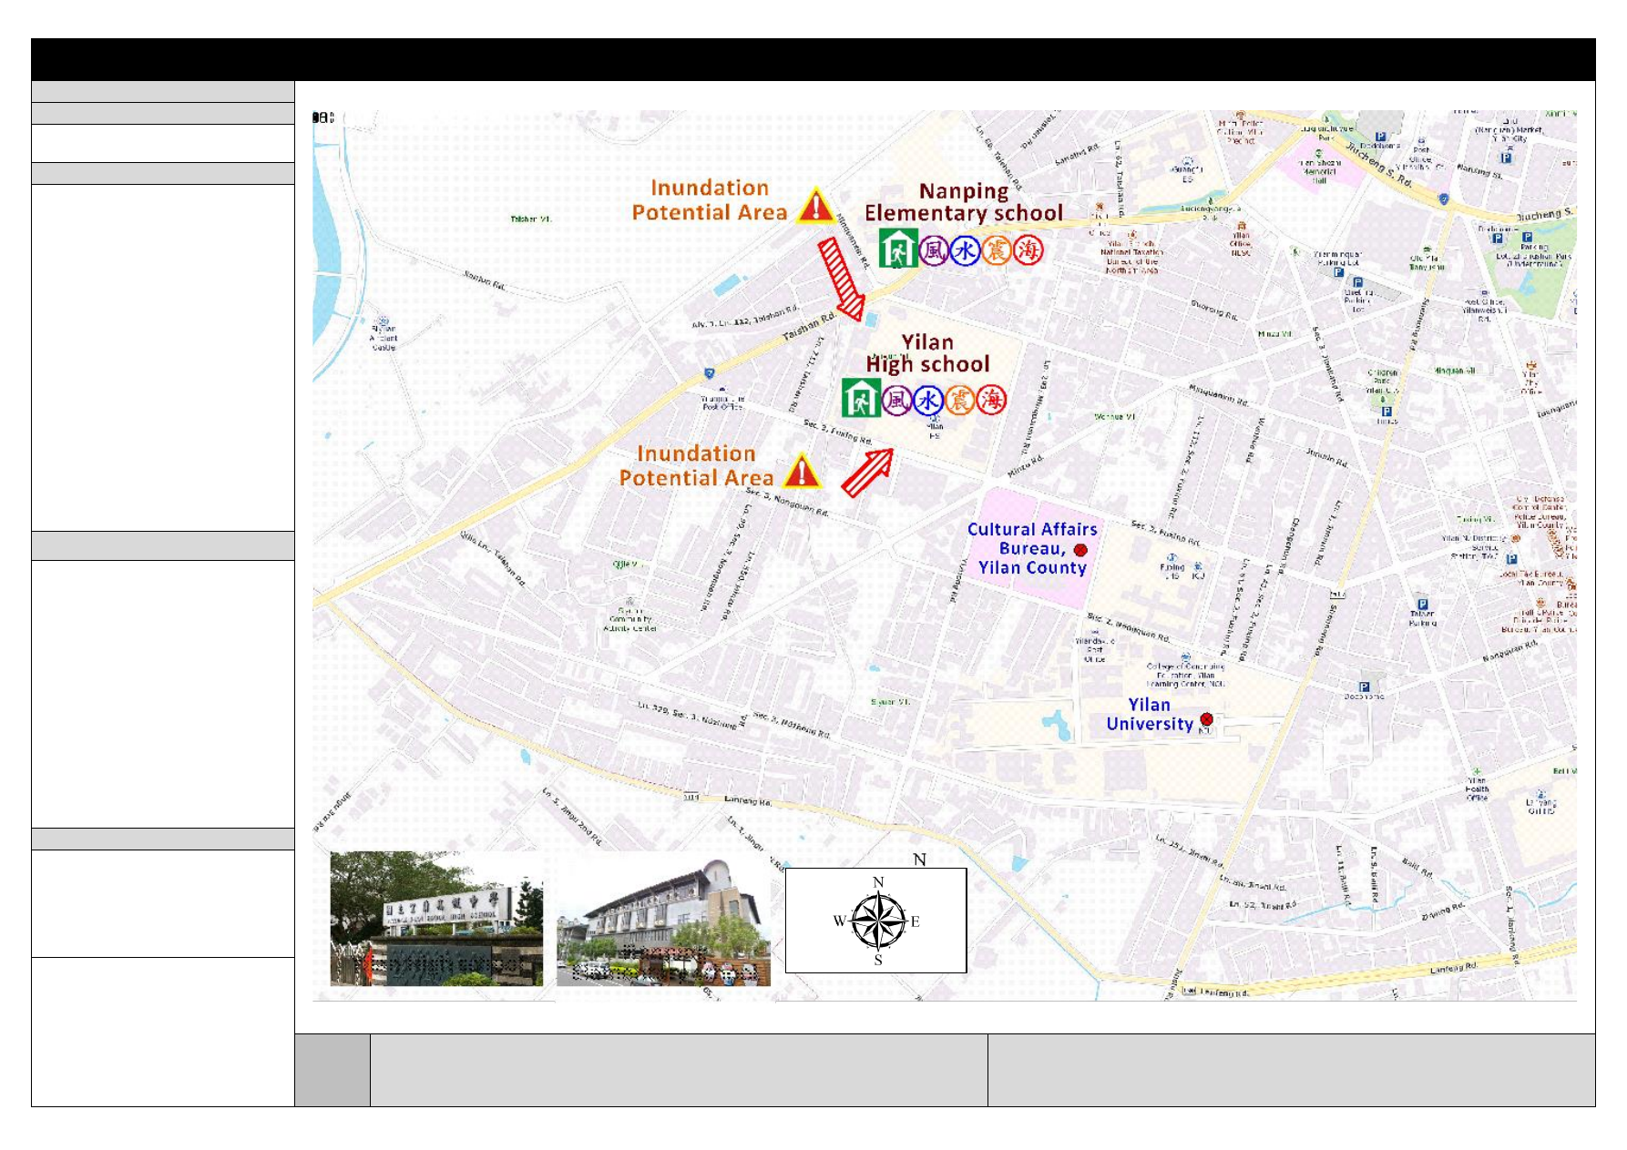Open the Yilan High school gate photo
This screenshot has width=1627, height=1150.
[x=436, y=919]
